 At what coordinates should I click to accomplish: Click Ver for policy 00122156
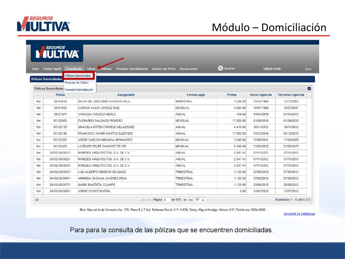click(38, 133)
